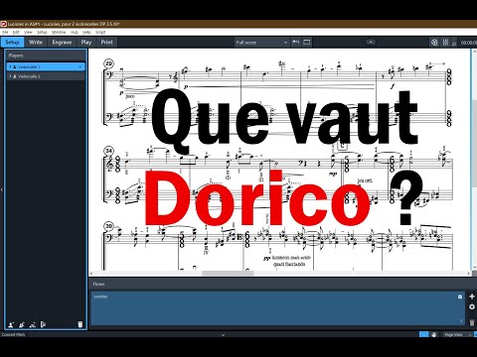Add a new flow with plus icon
477x357 pixels.
coord(472,297)
